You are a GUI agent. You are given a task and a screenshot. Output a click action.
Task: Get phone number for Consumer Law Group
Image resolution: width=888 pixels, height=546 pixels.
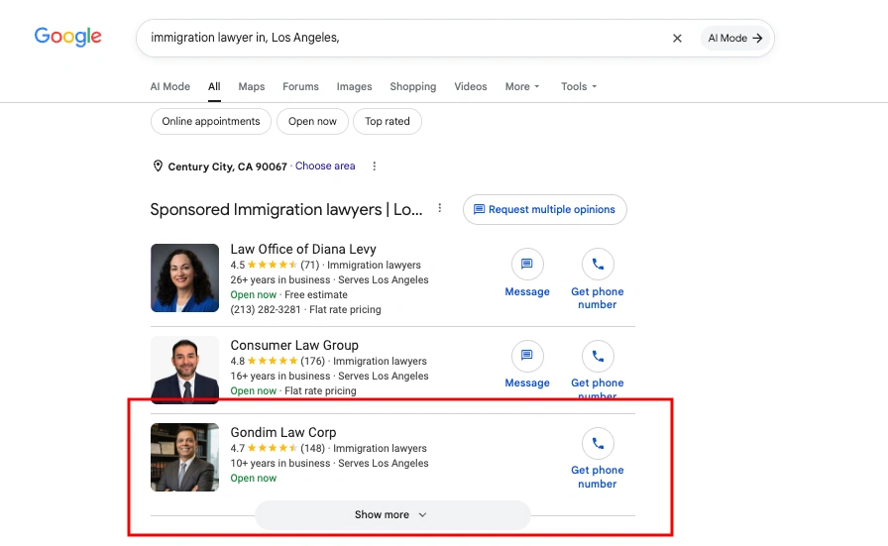pyautogui.click(x=598, y=369)
